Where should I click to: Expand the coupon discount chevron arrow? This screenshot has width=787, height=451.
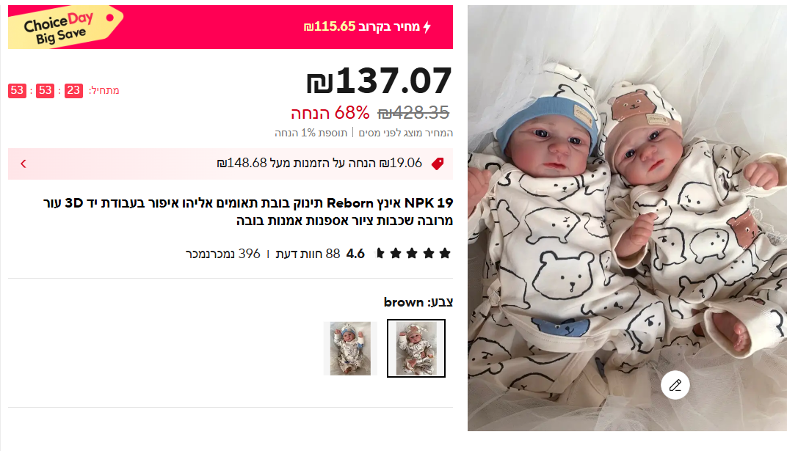coord(23,164)
